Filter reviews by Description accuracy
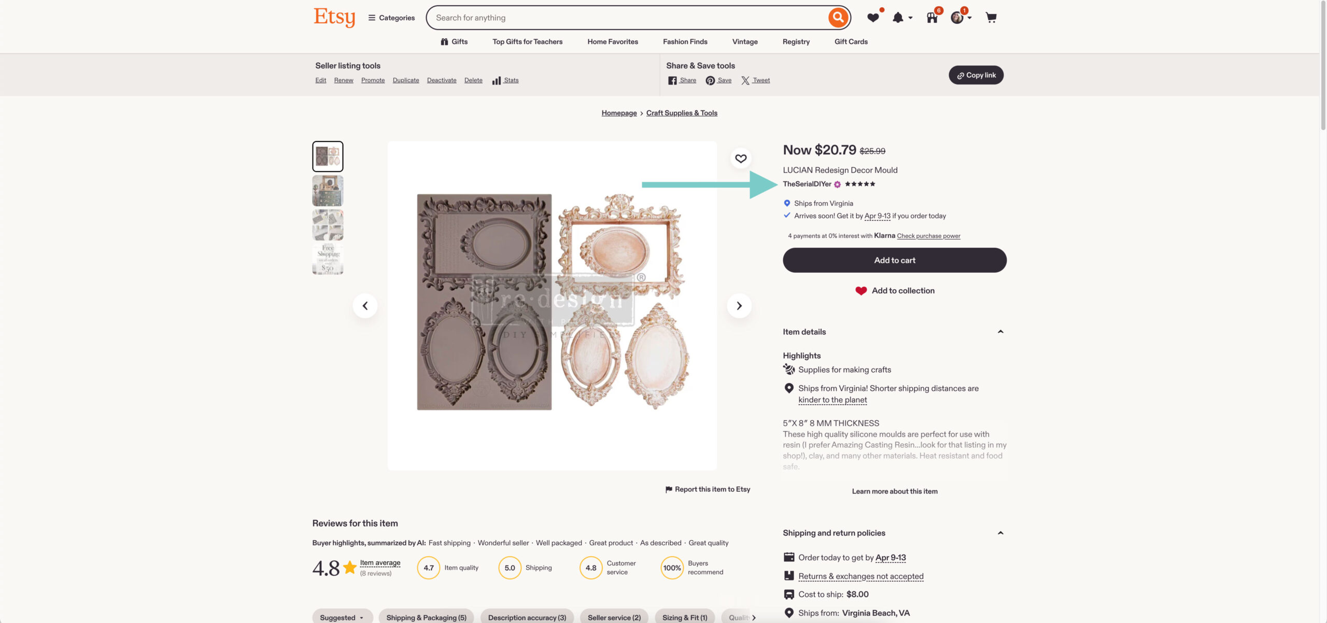This screenshot has width=1327, height=623. click(x=527, y=617)
